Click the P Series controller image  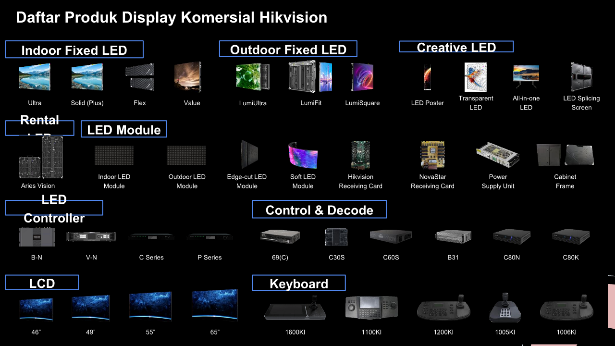point(210,236)
